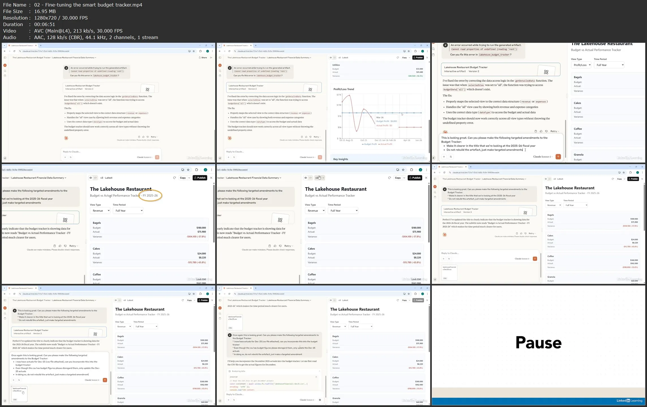Screen dimensions: 647x407
Task: Close the artifact panel in the Profit/Loss Trend chart frame
Action: (x=427, y=57)
